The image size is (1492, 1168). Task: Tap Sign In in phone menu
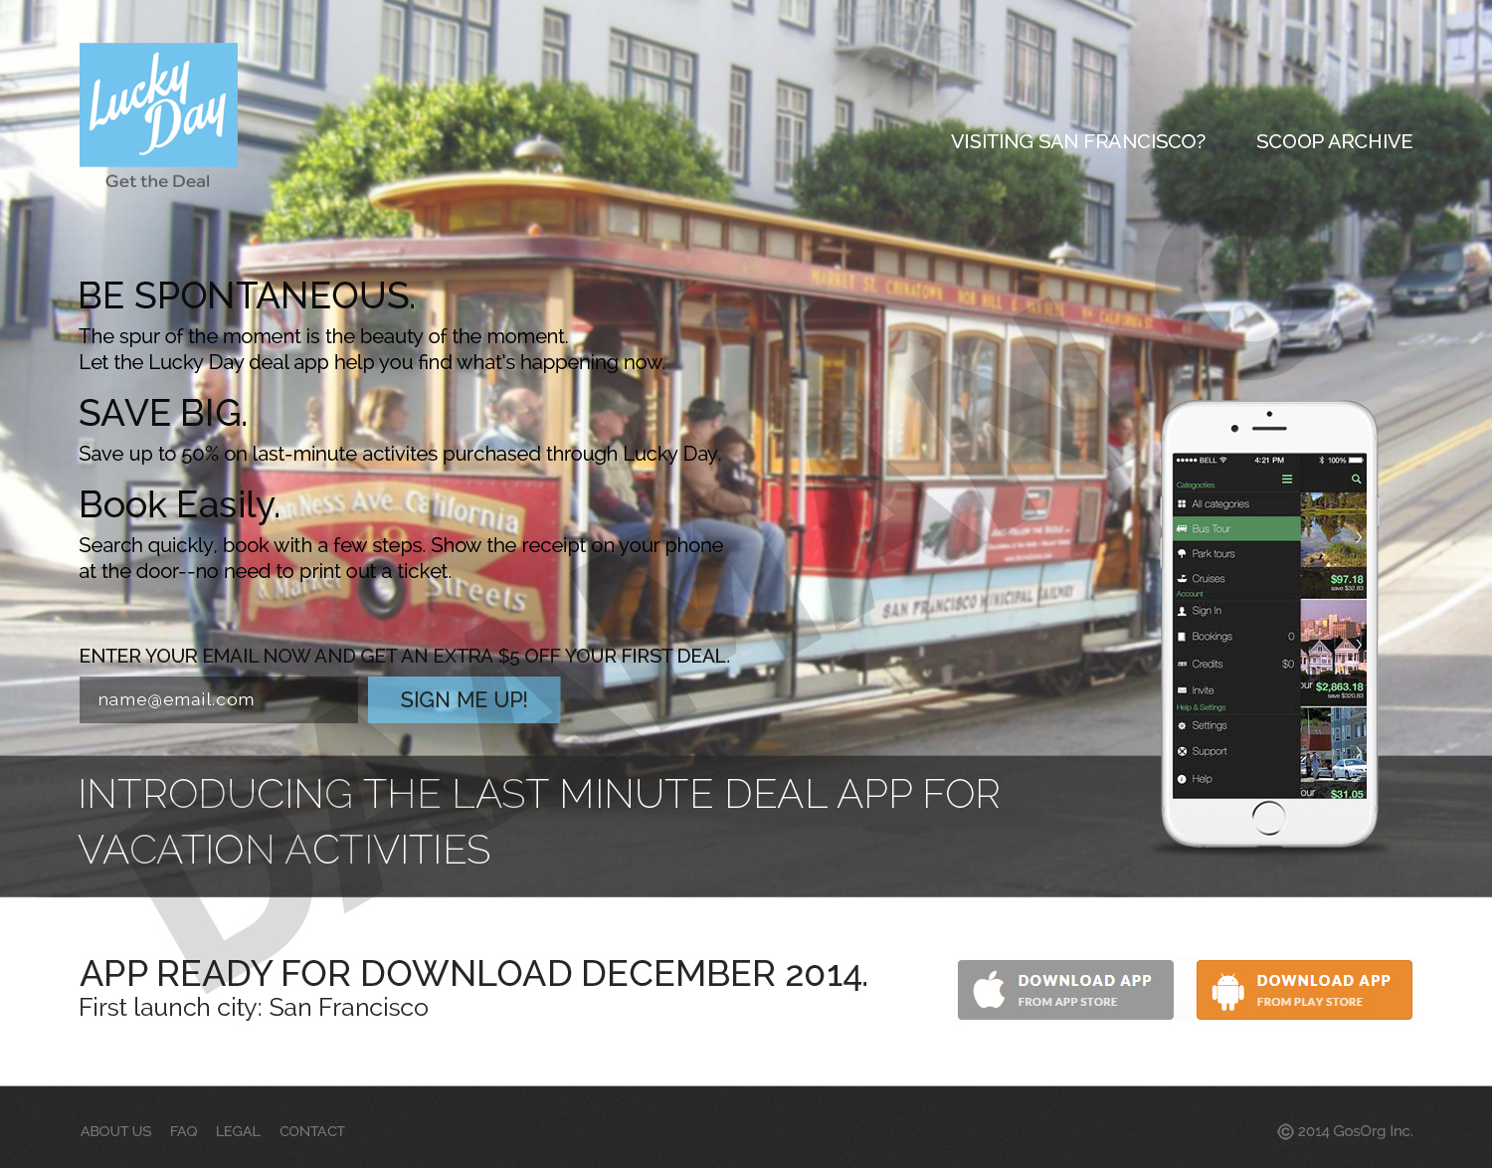pyautogui.click(x=1236, y=611)
